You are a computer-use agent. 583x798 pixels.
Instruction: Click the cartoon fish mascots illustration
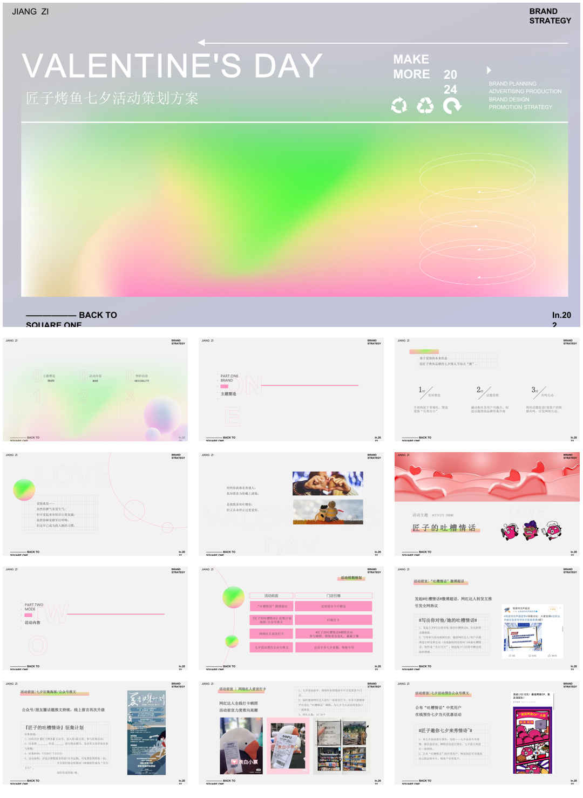[532, 531]
